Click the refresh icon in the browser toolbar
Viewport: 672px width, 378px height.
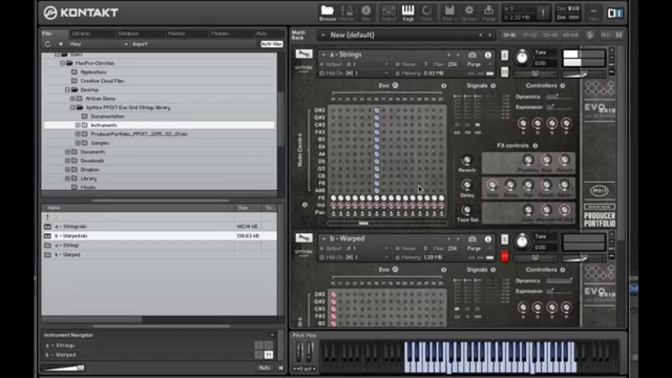pos(48,44)
